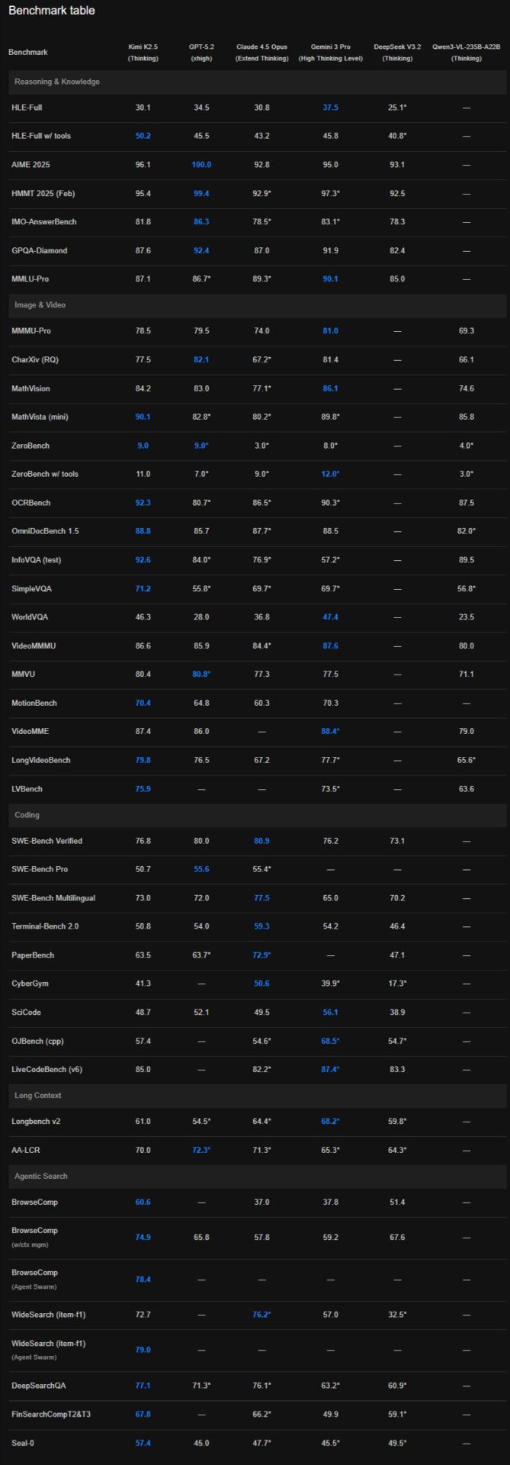Click the "SciCode" row label
Image resolution: width=510 pixels, height=1465 pixels.
click(26, 1013)
